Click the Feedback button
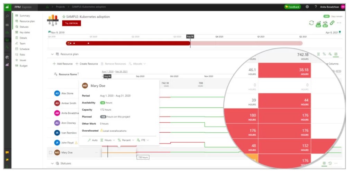 [292, 7]
